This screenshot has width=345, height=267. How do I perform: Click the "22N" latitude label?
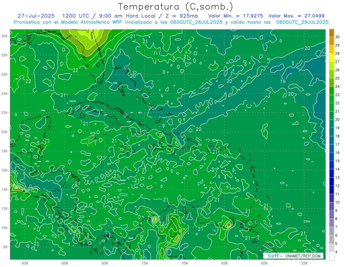tap(5, 113)
